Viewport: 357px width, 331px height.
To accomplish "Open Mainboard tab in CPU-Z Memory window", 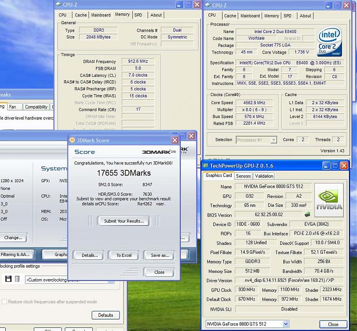I will point(101,15).
